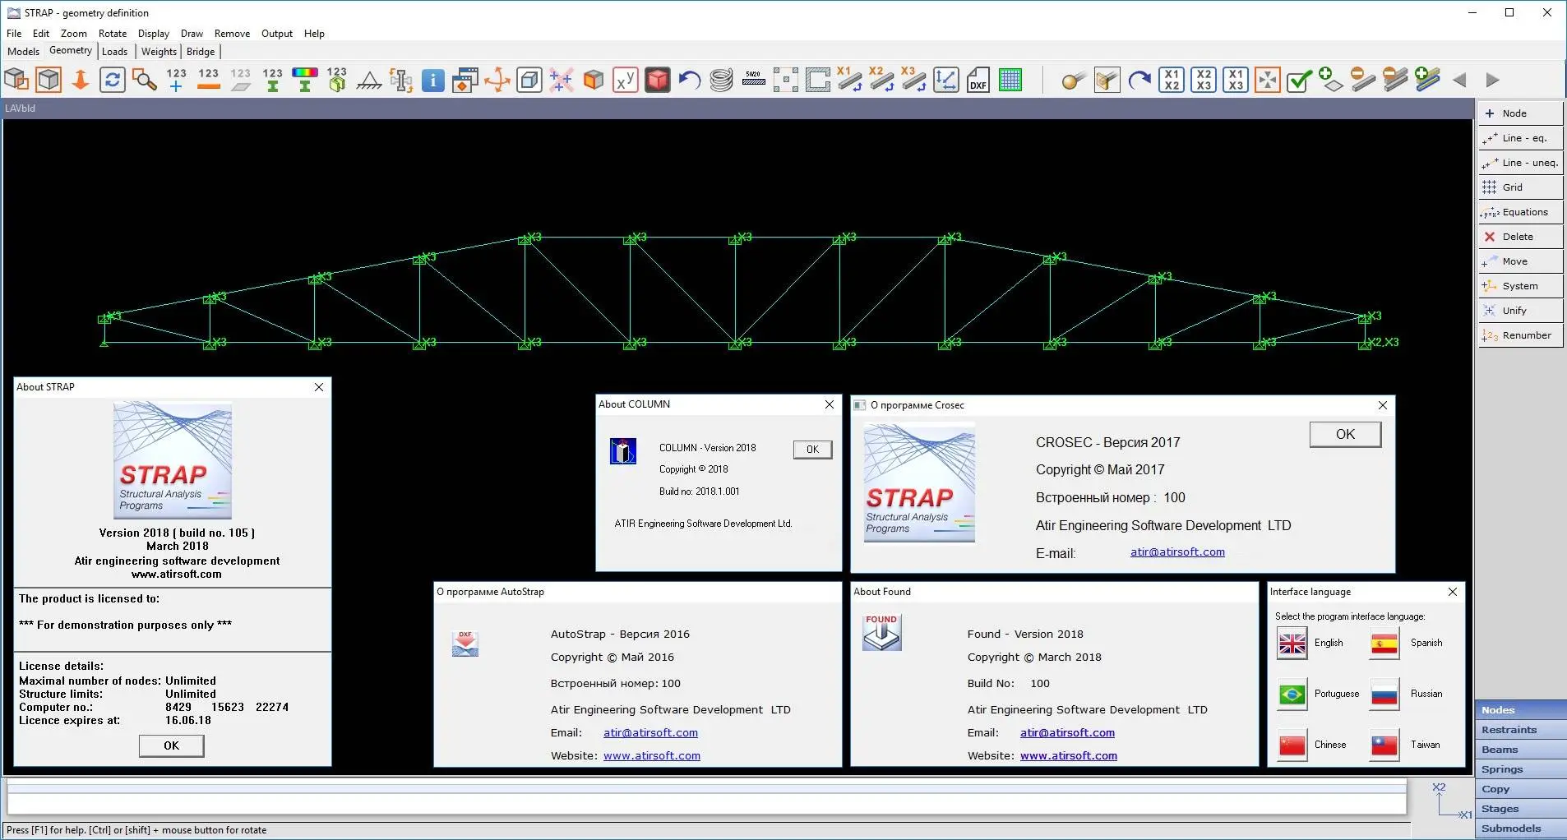Open www.atirsoft.com link in About Found
The width and height of the screenshot is (1567, 840).
coord(1069,756)
